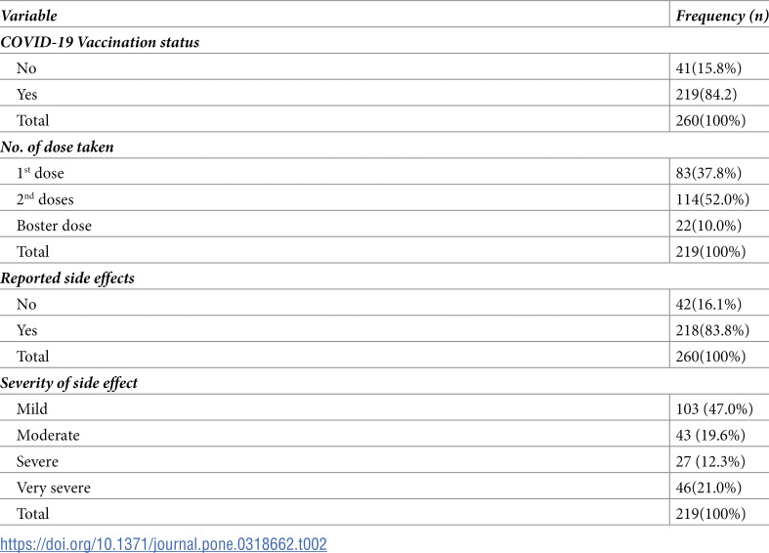Click the Frequency (n) column header
Viewport: 769px width, 553px height.
[x=722, y=16]
